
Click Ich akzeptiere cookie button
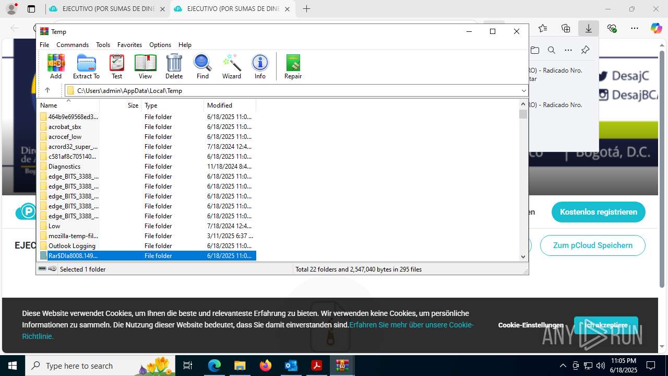tap(606, 325)
